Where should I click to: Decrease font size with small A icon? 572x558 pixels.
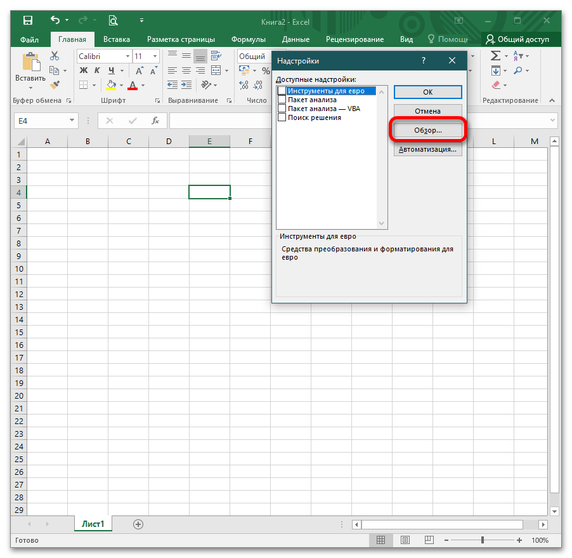click(x=153, y=70)
